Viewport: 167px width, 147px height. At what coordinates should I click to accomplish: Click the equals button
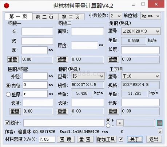tap(120, 123)
